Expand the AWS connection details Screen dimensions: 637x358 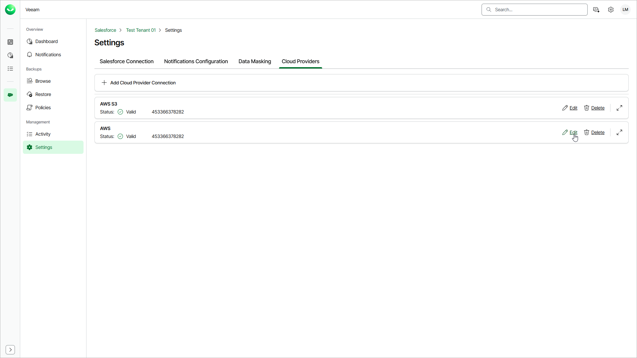pos(619,132)
